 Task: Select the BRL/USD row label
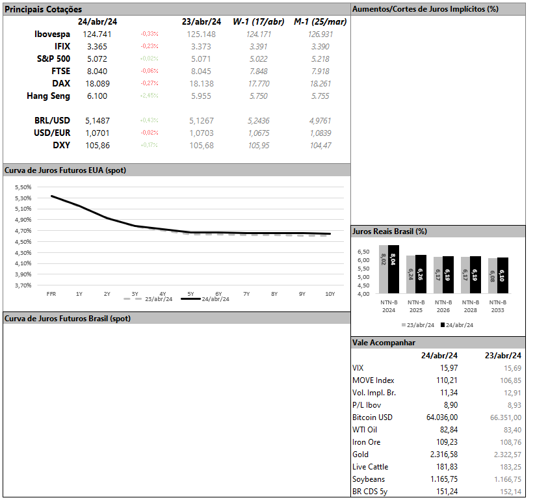click(x=52, y=121)
